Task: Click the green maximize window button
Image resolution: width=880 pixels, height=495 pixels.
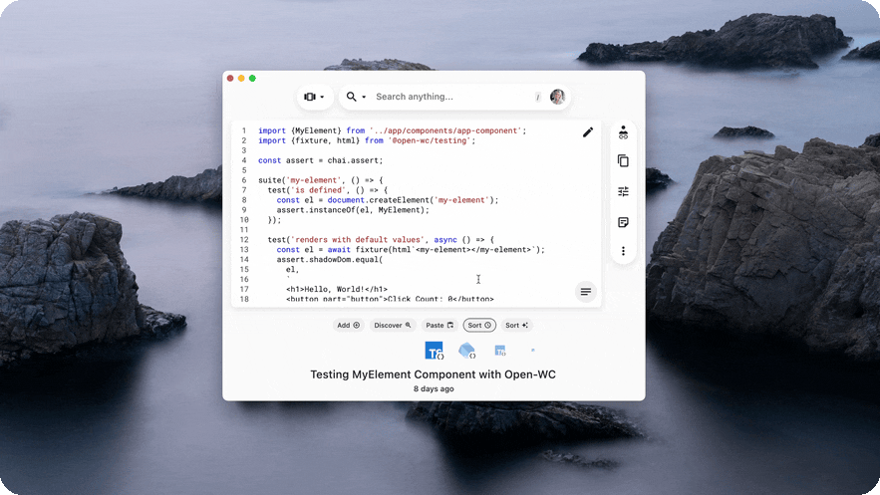Action: coord(252,79)
